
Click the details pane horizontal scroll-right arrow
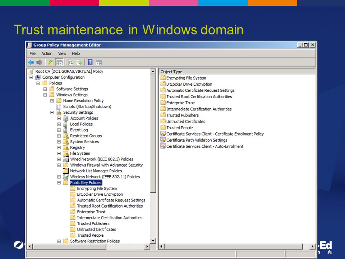click(x=312, y=246)
